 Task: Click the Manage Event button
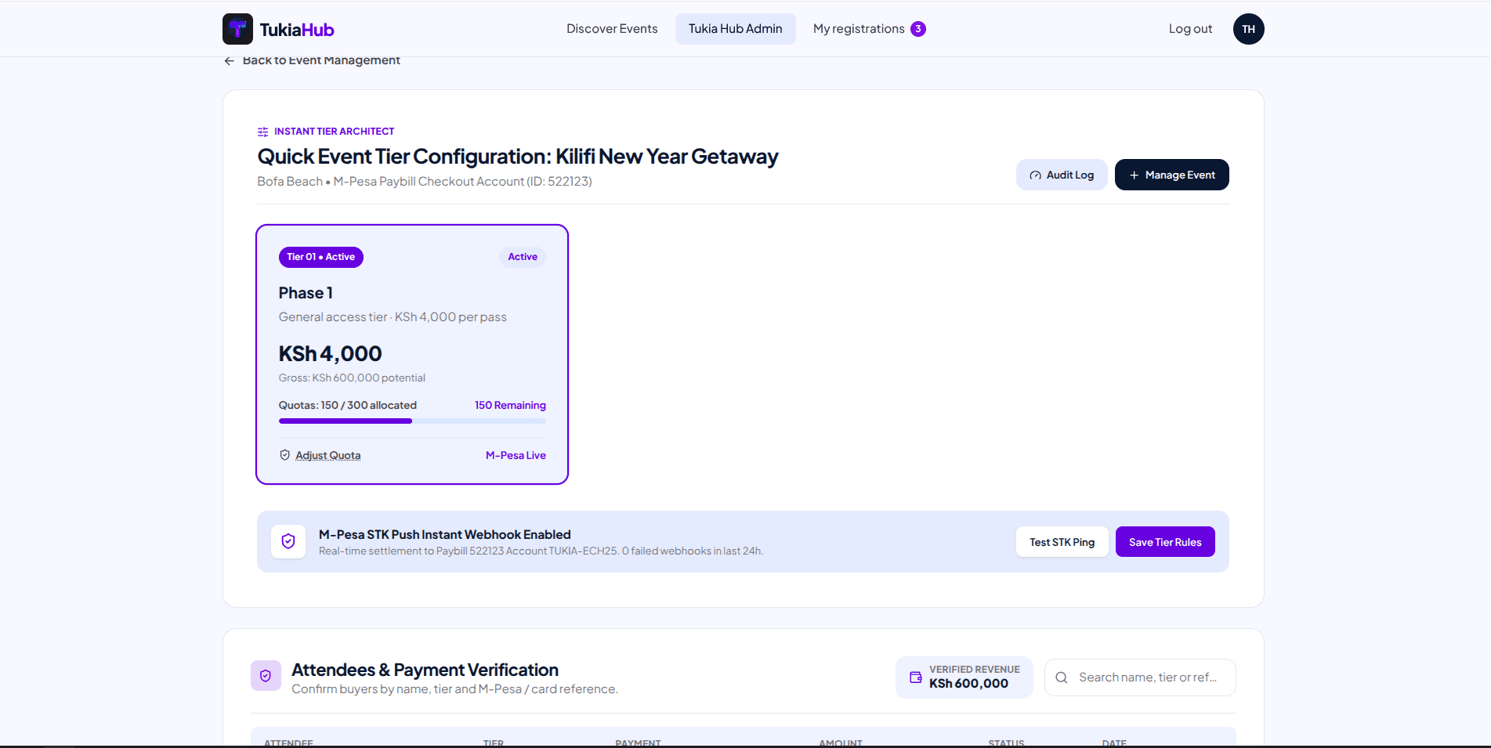[x=1172, y=175]
